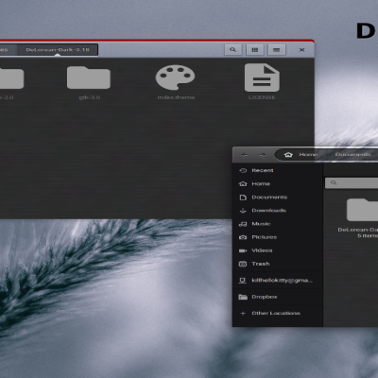Viewport: 378px width, 378px height.
Task: Open Videos in the sidebar
Action: pos(278,250)
